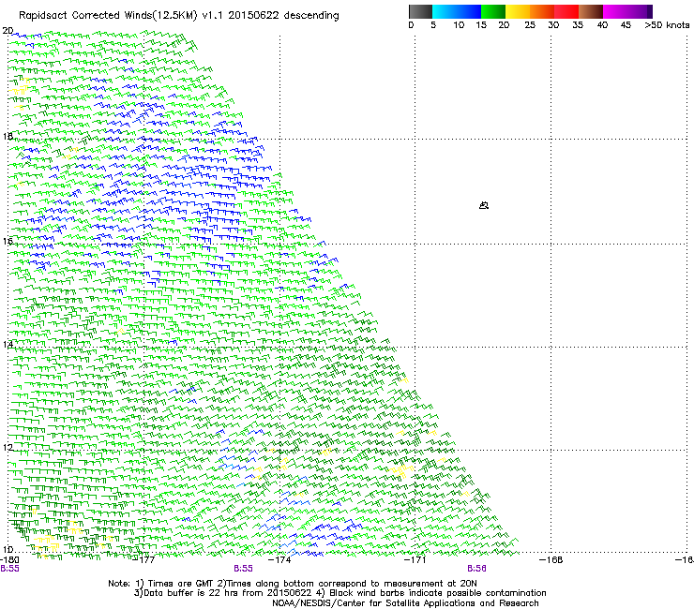Click the '-168' longitude axis label

tap(551, 560)
